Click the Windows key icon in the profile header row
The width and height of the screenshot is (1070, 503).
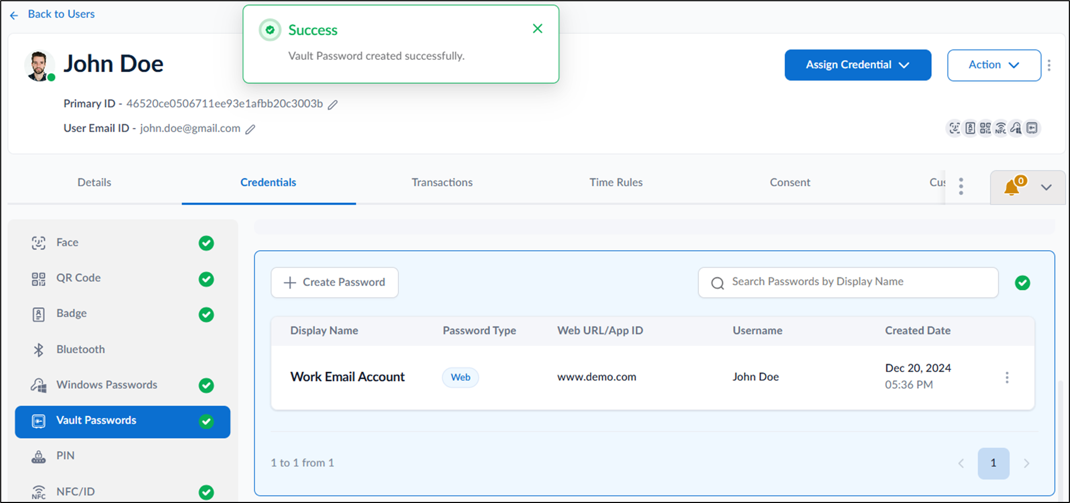point(1016,128)
